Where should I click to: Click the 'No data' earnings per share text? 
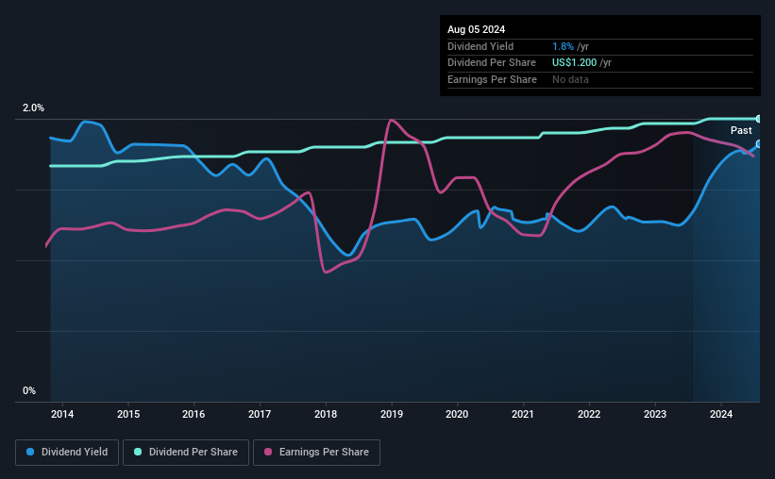tap(571, 79)
